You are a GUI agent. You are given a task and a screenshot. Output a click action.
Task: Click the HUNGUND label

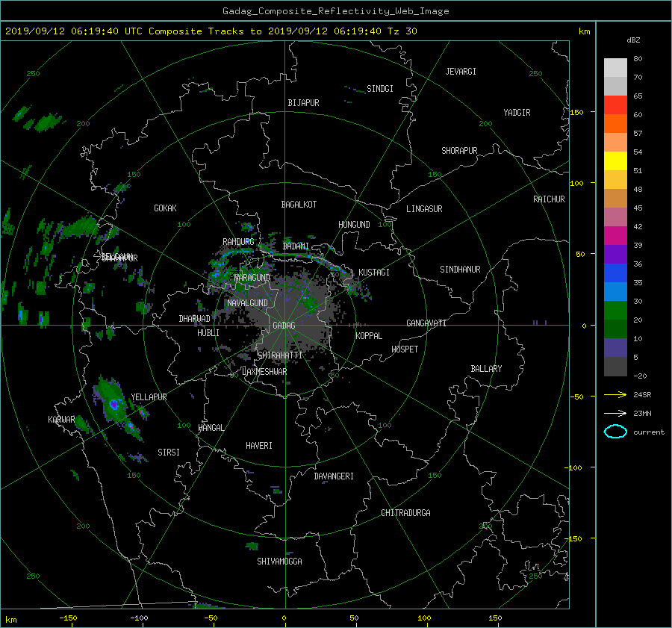coord(354,225)
